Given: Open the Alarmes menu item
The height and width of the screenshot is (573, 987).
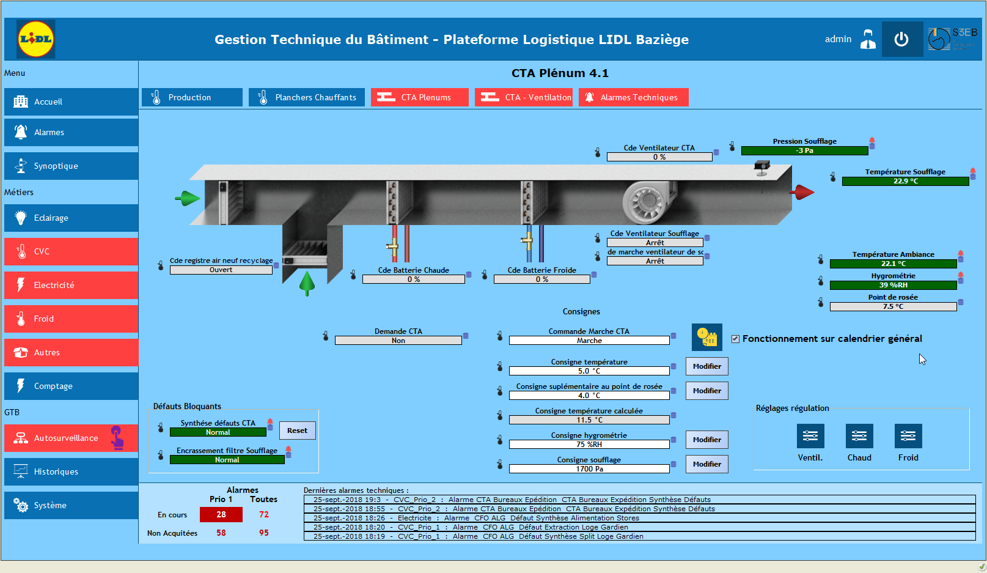Looking at the screenshot, I should (x=71, y=132).
